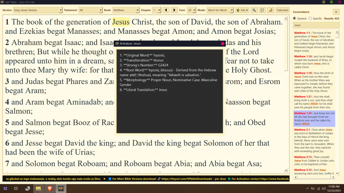Image resolution: width=344 pixels, height=193 pixels.
Task: Select the General radio option
Action: tap(295, 18)
